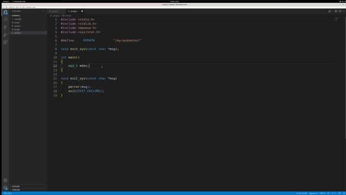Switch to the inactive first editor tab
Image resolution: width=346 pixels, height=195 pixels.
click(57, 11)
